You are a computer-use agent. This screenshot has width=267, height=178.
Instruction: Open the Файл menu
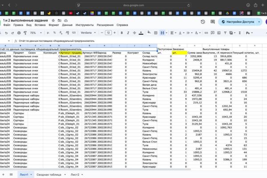coord(7,25)
